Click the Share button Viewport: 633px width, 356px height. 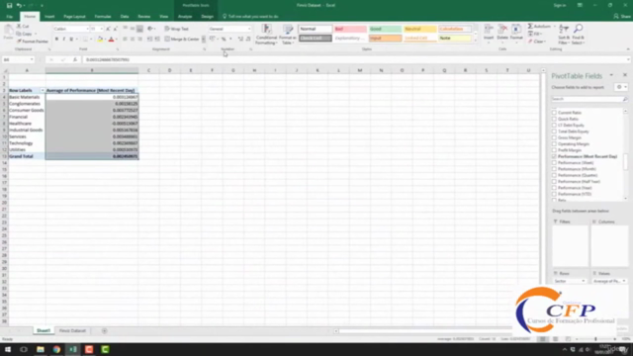click(622, 17)
